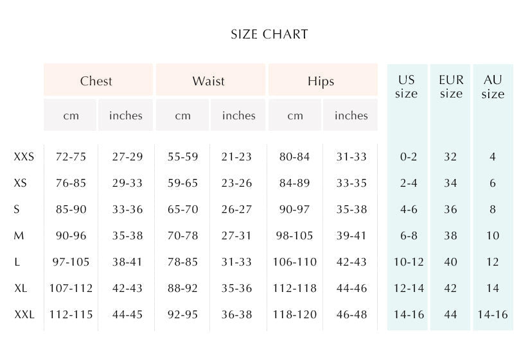Click the inches subheader under Waist
Viewport: 521px width, 349px height.
[239, 116]
